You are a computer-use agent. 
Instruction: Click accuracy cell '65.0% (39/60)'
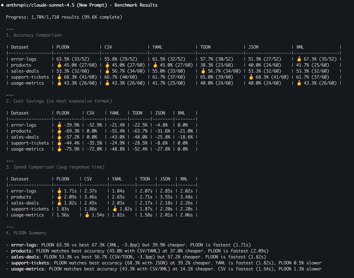pos(217,77)
